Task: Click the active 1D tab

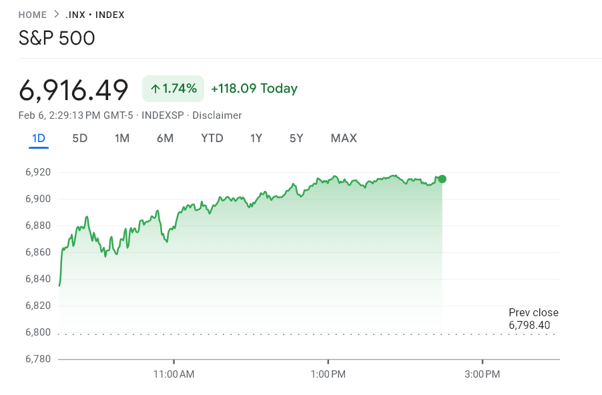Action: pyautogui.click(x=38, y=138)
